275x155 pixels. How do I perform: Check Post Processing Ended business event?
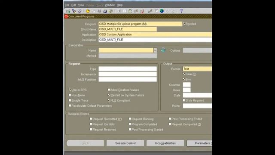tap(170, 119)
